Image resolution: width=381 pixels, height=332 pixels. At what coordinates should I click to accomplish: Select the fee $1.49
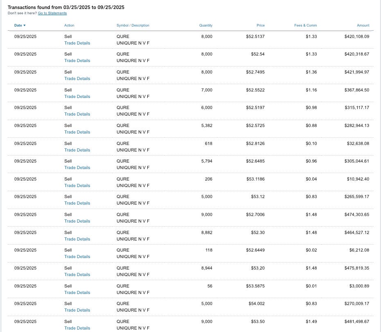click(311, 321)
